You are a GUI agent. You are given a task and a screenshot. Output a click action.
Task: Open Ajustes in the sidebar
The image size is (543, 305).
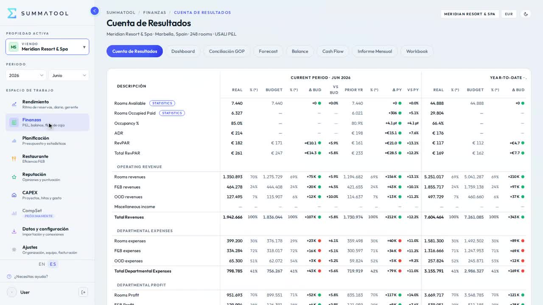[48, 250]
